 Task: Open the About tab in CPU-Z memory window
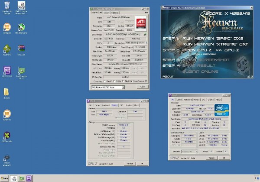136,105
